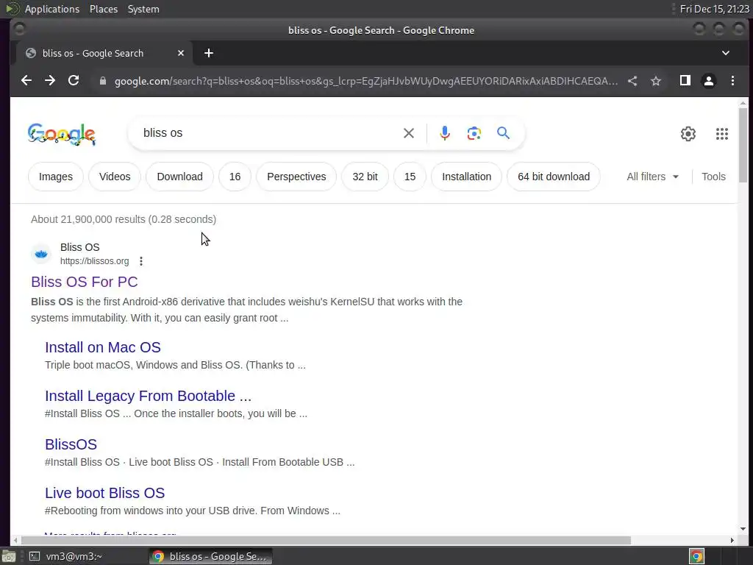Click the Bliss OS lotus favicon
Image resolution: width=753 pixels, height=565 pixels.
pyautogui.click(x=41, y=254)
